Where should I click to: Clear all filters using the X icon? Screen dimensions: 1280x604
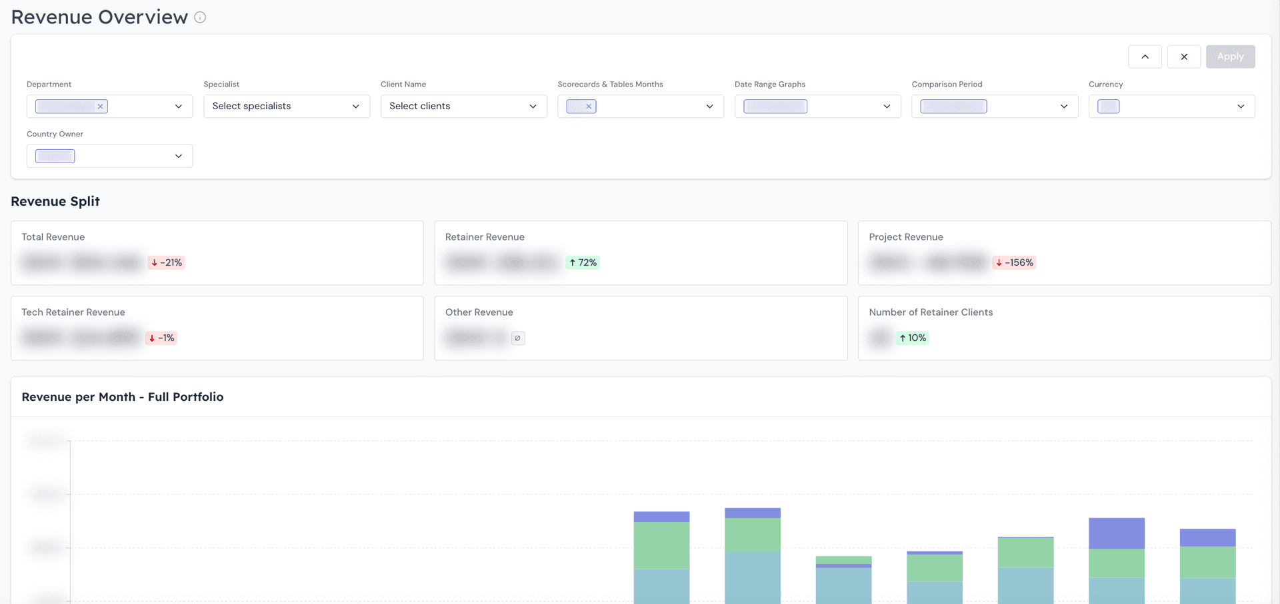pyautogui.click(x=1184, y=57)
